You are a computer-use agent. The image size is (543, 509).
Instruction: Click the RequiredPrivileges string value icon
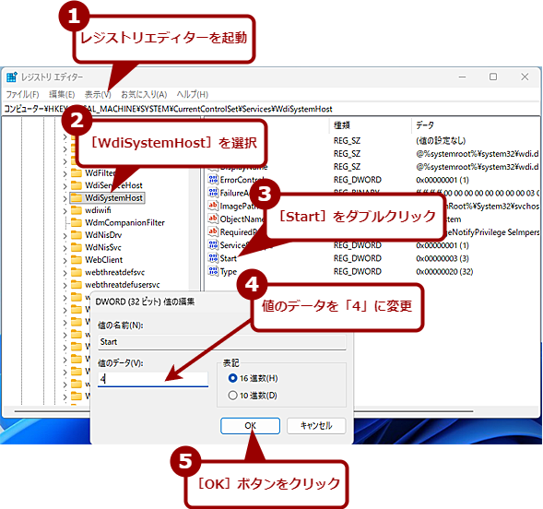pos(213,231)
